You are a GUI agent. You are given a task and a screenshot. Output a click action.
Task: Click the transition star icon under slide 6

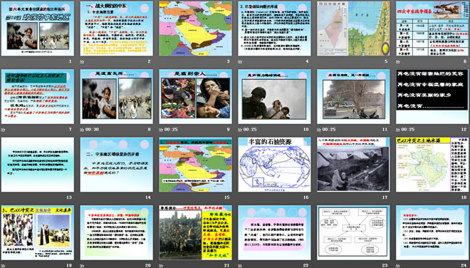[398, 62]
